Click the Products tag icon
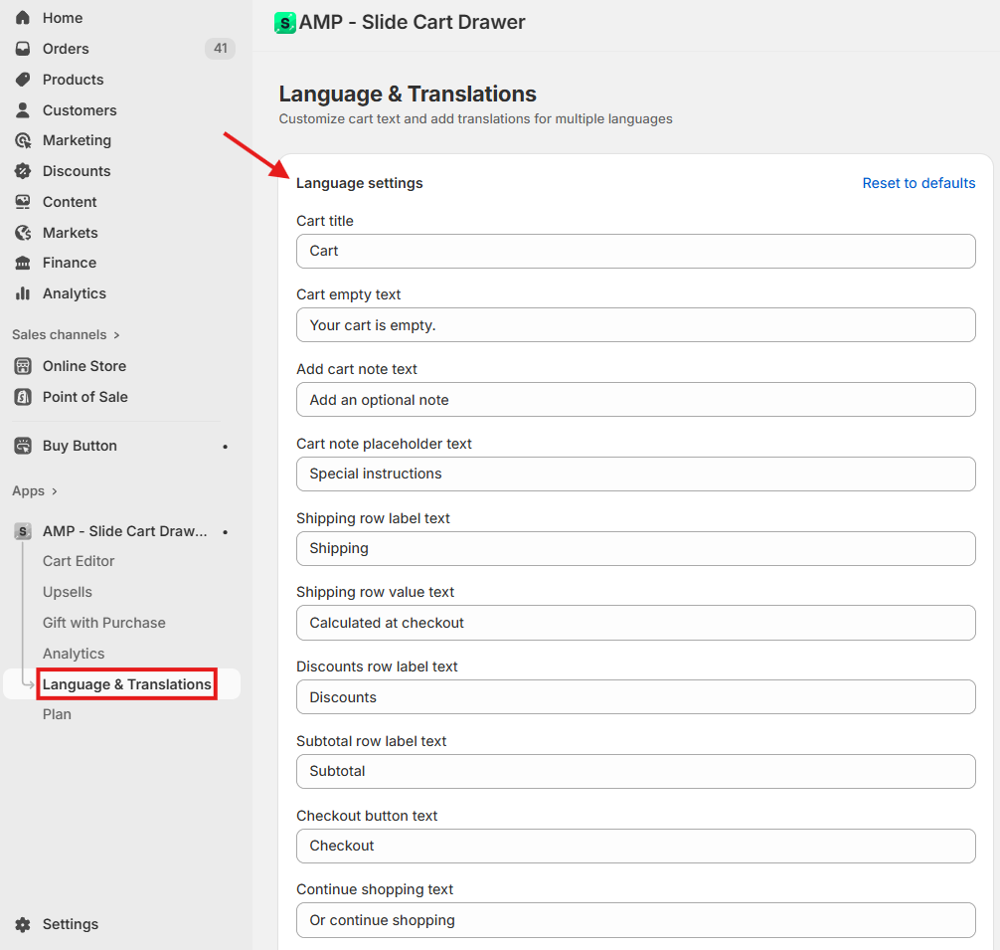The image size is (1000, 950). point(23,80)
